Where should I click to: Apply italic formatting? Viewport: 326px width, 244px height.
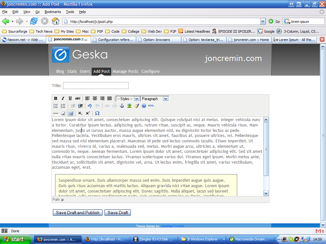63,98
